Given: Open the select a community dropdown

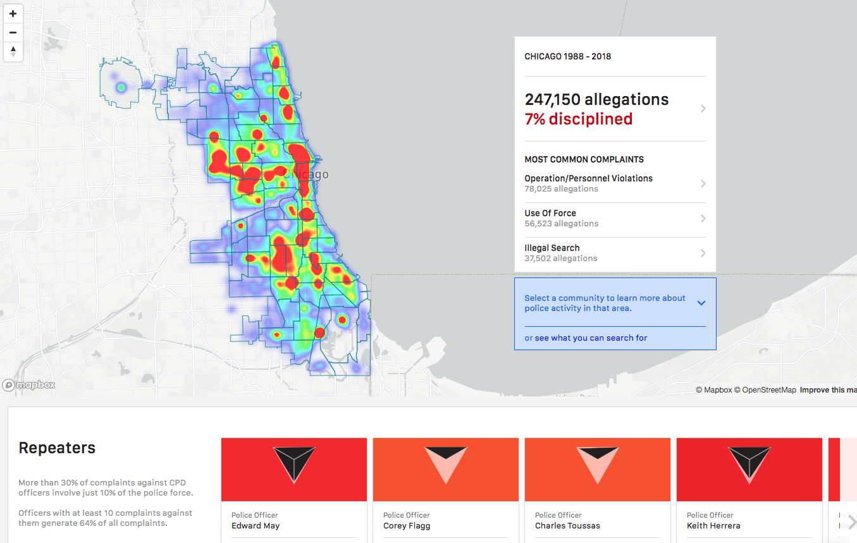Looking at the screenshot, I should pos(701,303).
